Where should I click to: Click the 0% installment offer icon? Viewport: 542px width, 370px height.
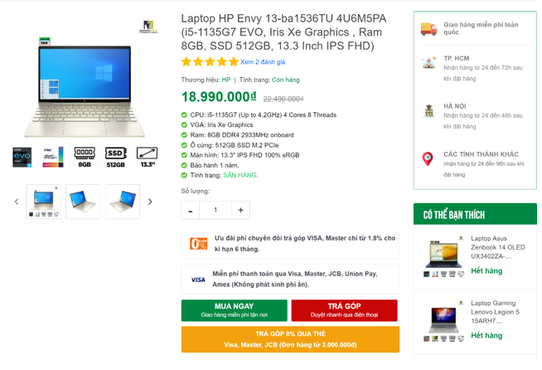198,244
